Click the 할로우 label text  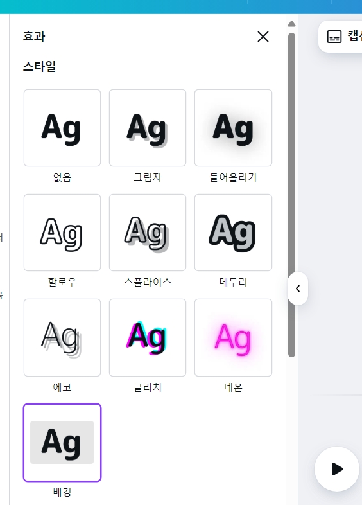[x=62, y=282]
